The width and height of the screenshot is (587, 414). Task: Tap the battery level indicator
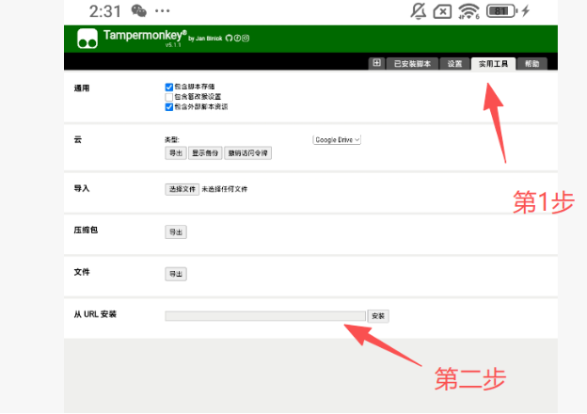[x=501, y=11]
